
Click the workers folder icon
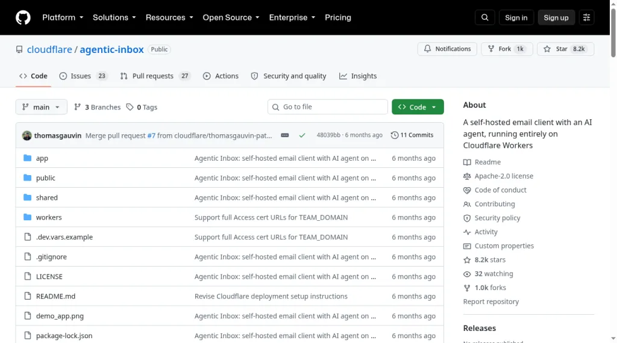point(27,217)
